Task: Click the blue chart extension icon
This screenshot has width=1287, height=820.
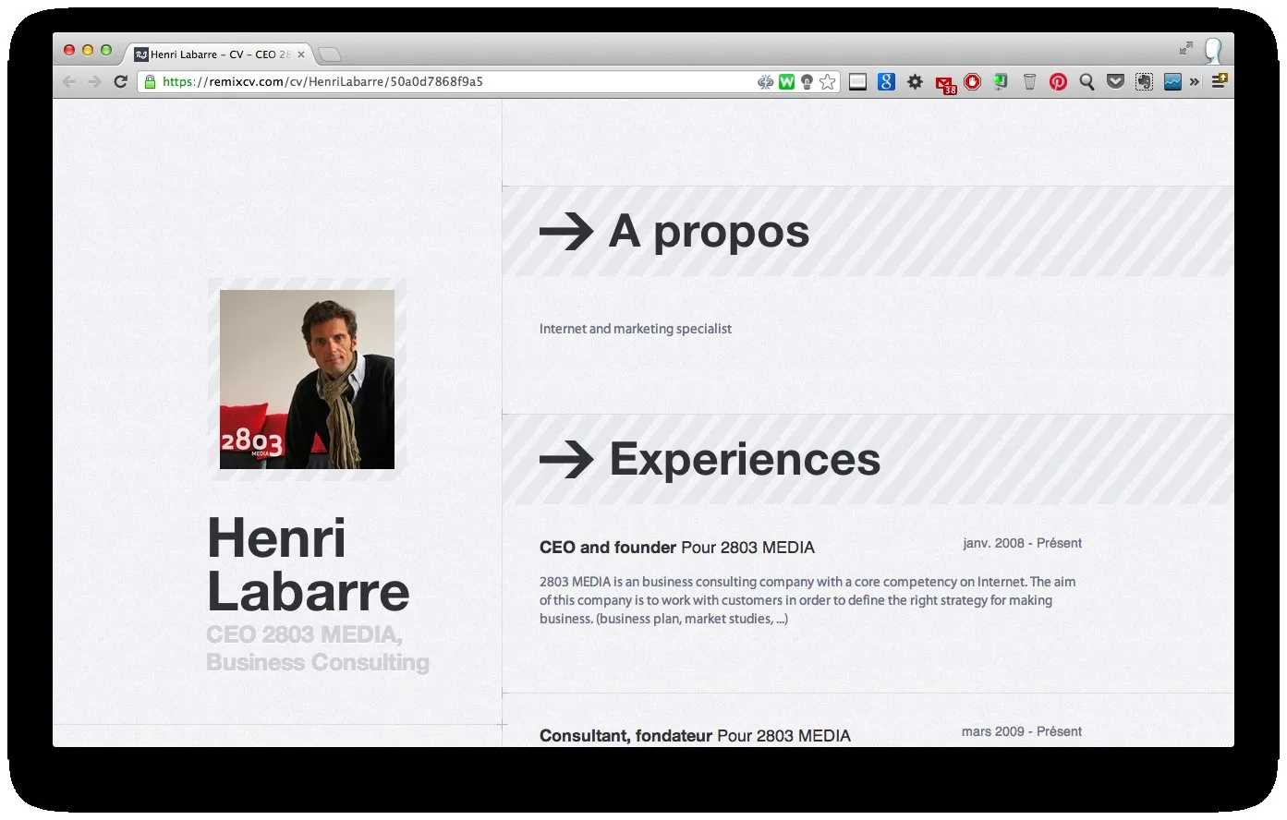Action: (1173, 82)
